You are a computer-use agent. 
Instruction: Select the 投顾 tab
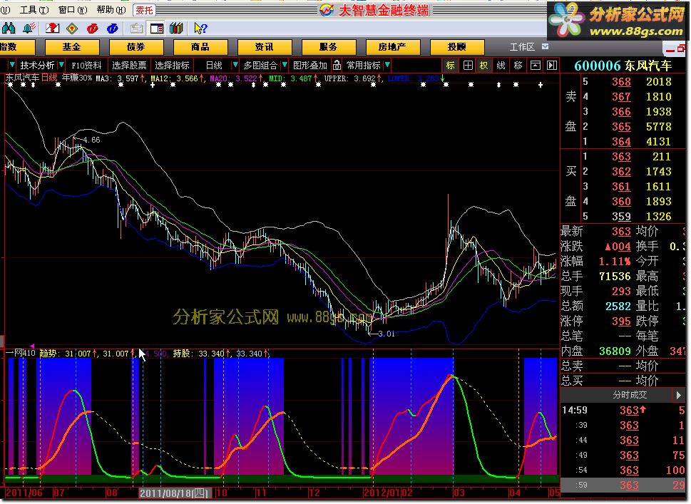point(456,47)
